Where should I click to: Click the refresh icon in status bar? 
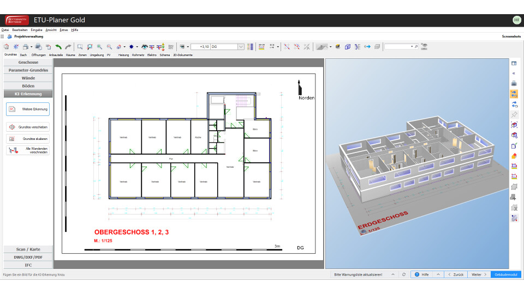point(403,274)
